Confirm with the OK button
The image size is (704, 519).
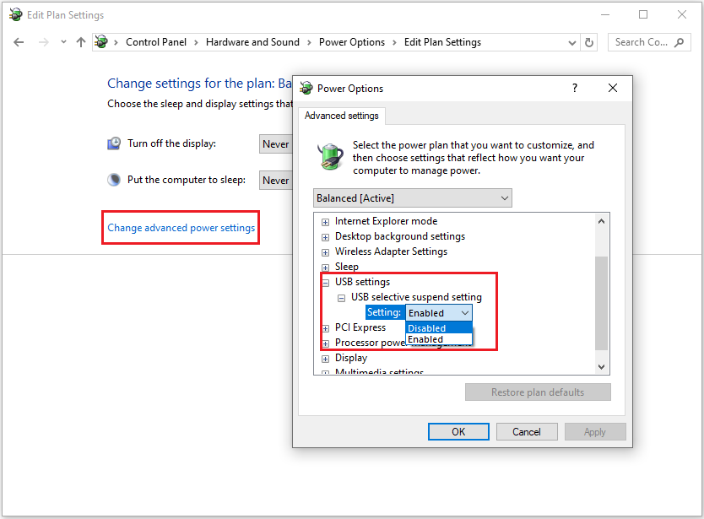point(458,432)
